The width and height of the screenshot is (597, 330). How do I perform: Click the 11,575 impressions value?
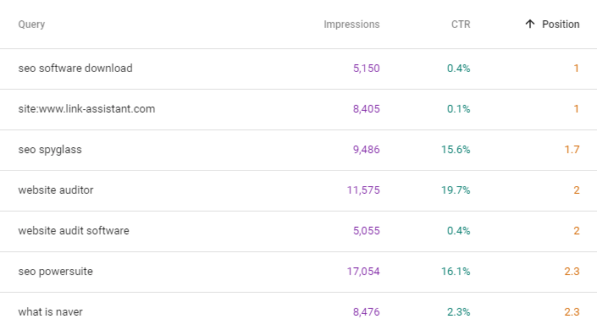click(x=363, y=190)
